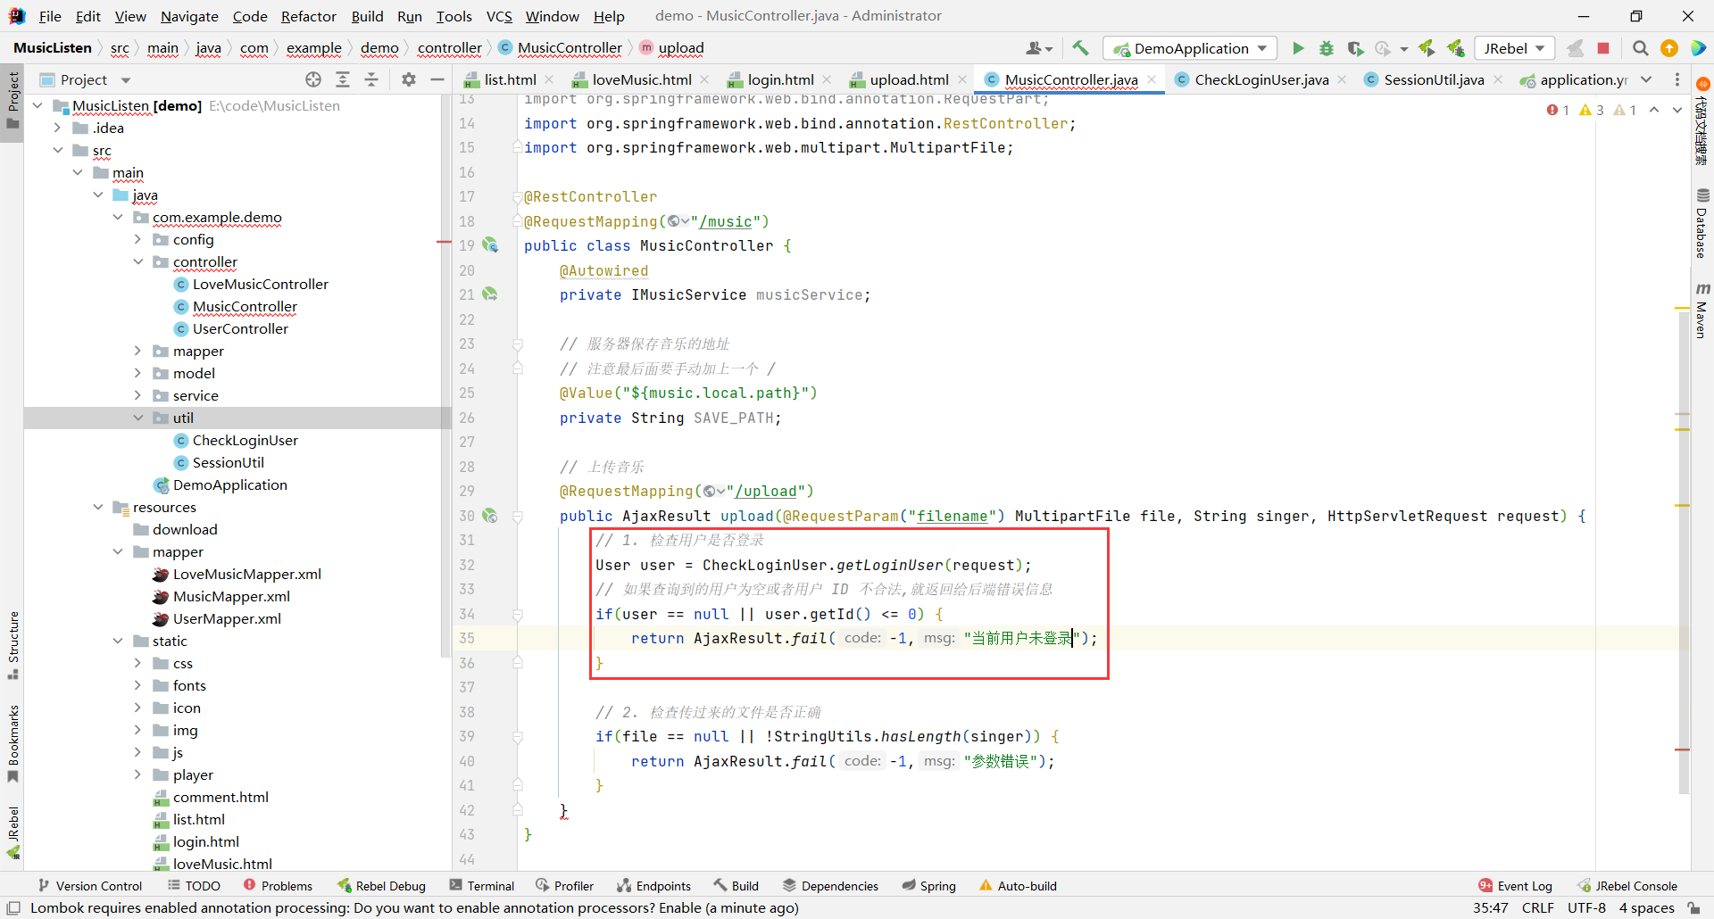This screenshot has width=1714, height=919.
Task: Open Search Everywhere magnifier icon
Action: 1640,48
